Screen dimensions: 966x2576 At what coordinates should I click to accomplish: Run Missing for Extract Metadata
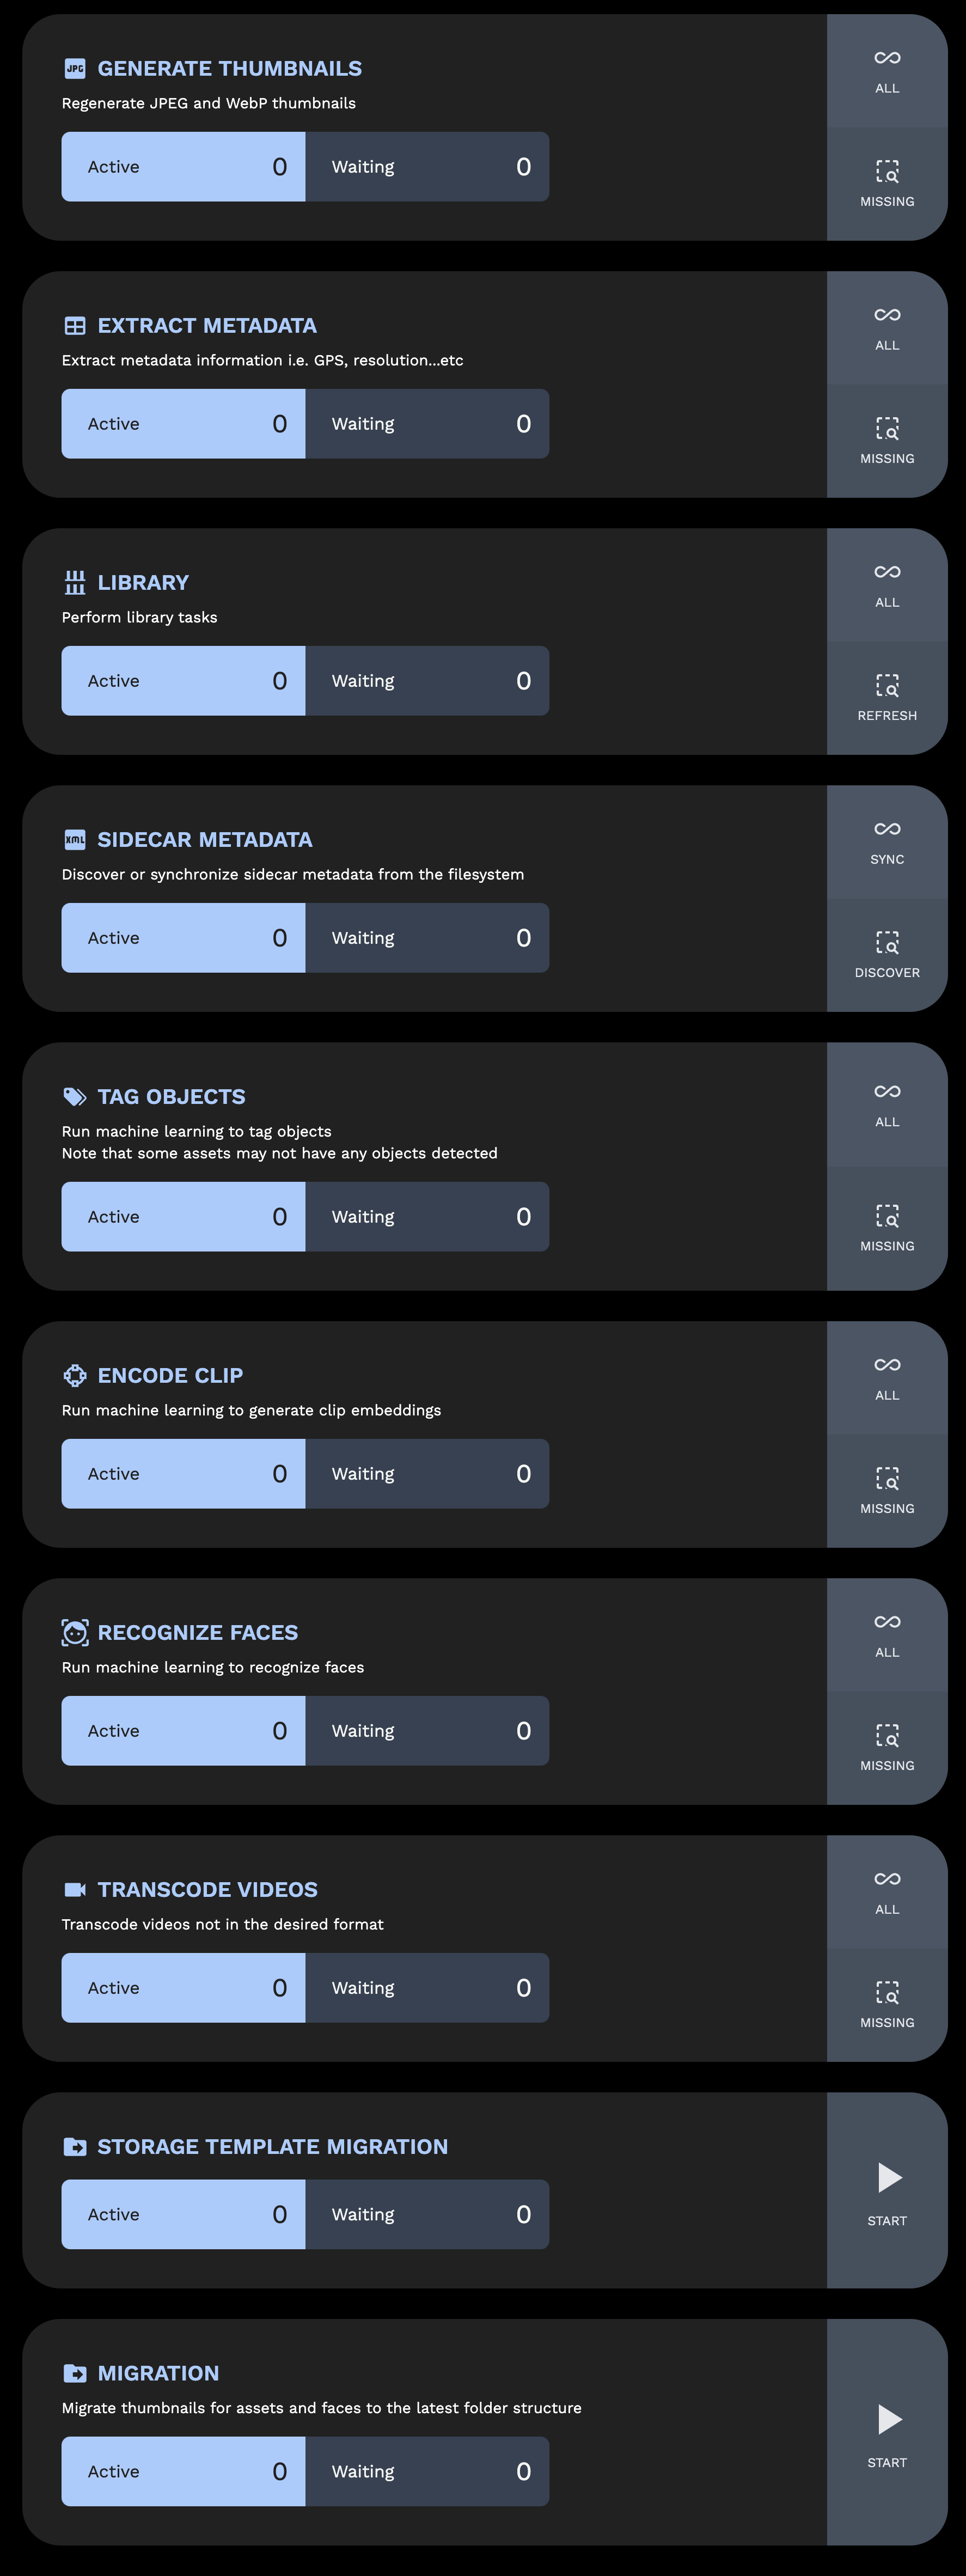click(886, 441)
